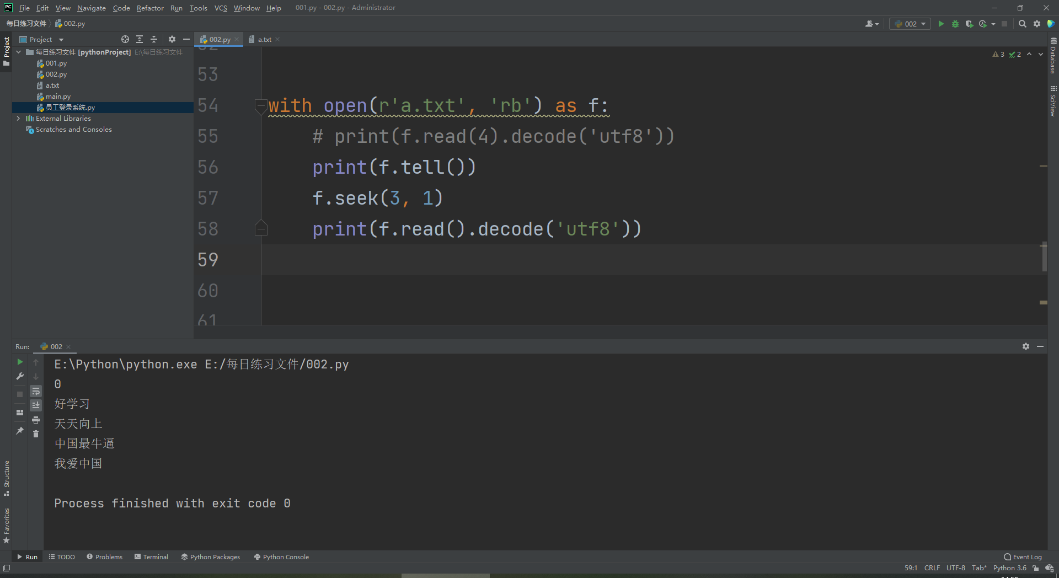The height and width of the screenshot is (578, 1059).
Task: Click the wrench icon in the Run panel
Action: point(20,376)
